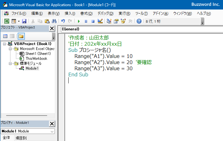Toggle Folders view in project panel

pyautogui.click(x=21, y=36)
